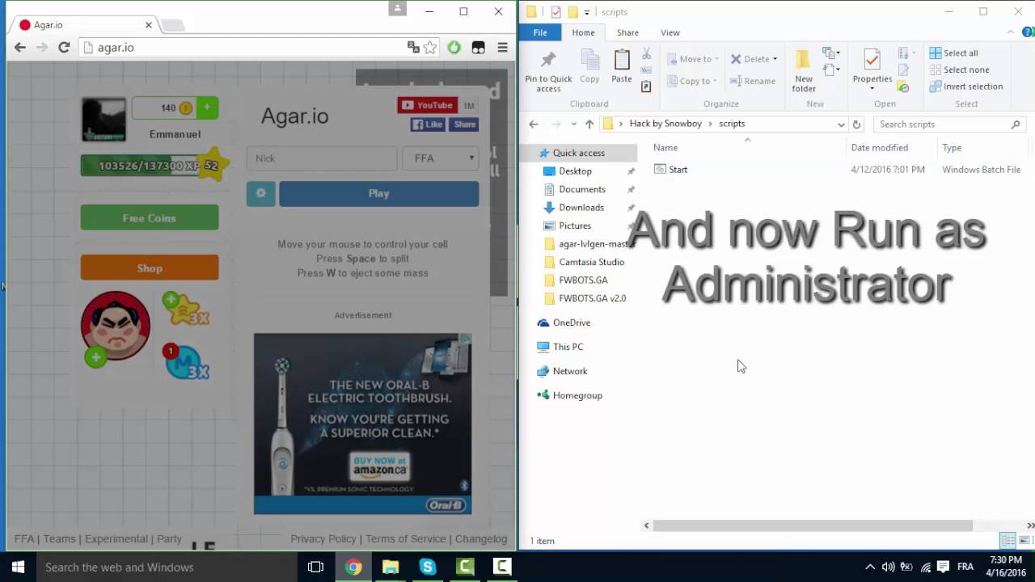Open recent locations dropdown arrow

(573, 124)
